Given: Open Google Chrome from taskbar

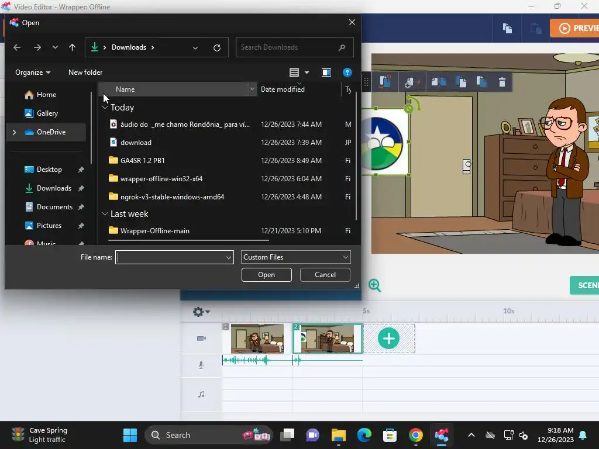Looking at the screenshot, I should tap(416, 435).
